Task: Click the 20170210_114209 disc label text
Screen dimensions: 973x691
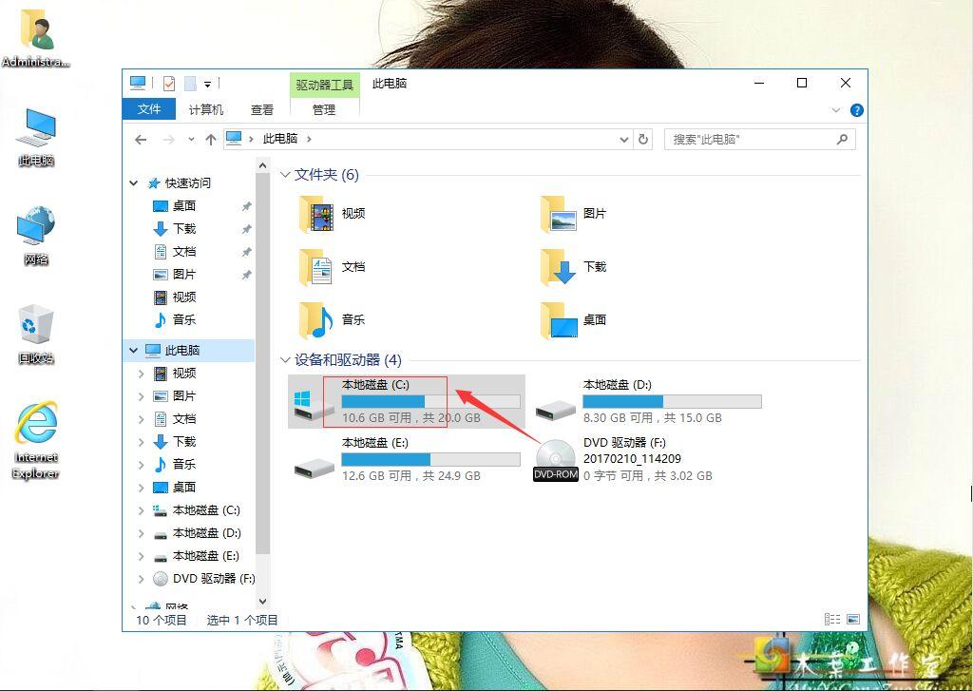Action: coord(632,459)
